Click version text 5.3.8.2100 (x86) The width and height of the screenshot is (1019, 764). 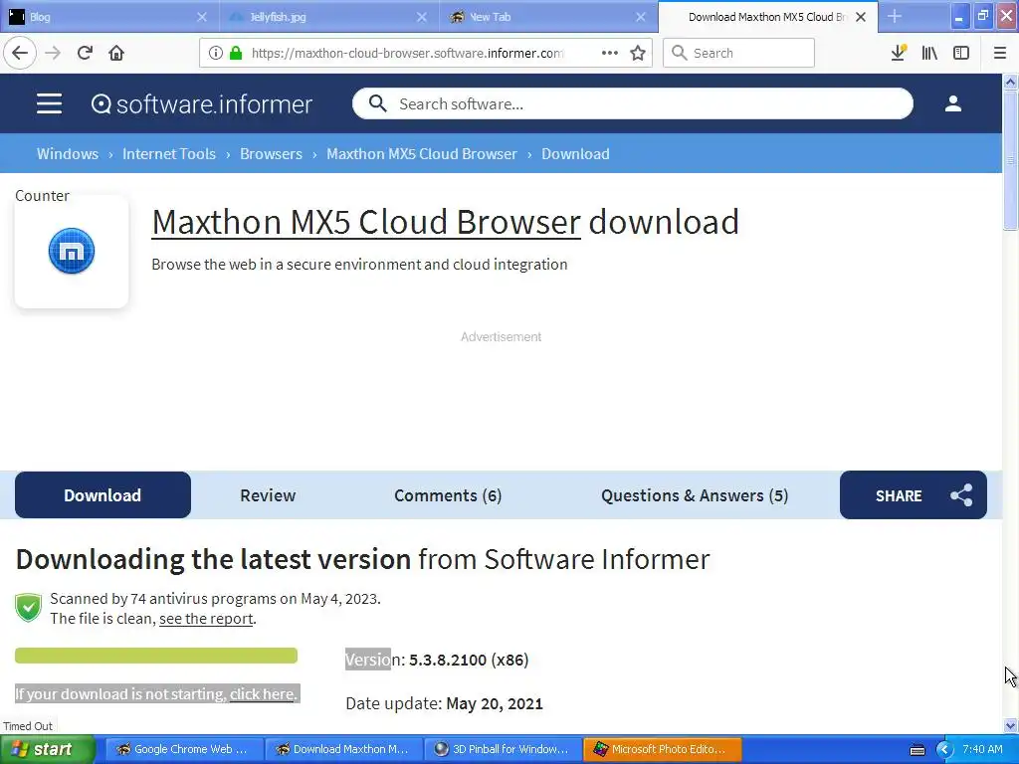(469, 661)
